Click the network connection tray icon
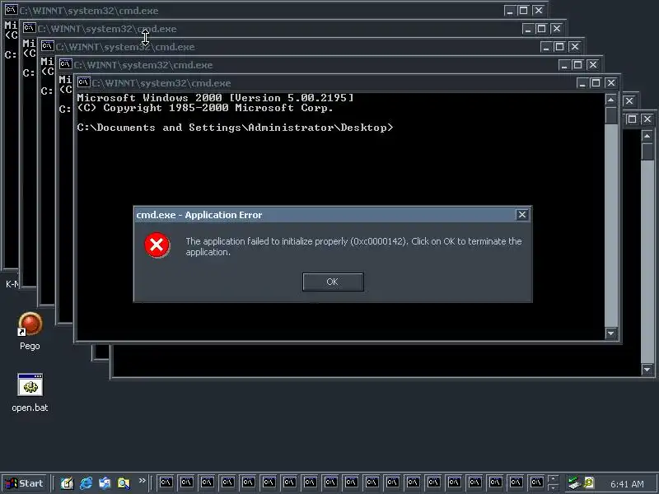 point(573,482)
